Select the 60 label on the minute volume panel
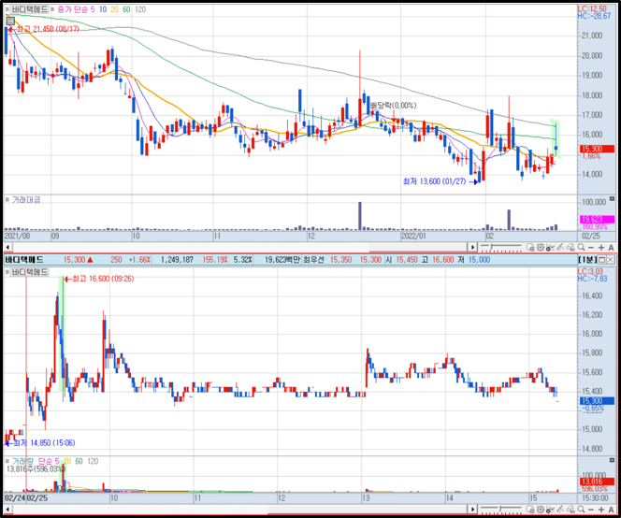The width and height of the screenshot is (621, 518). pyautogui.click(x=79, y=461)
